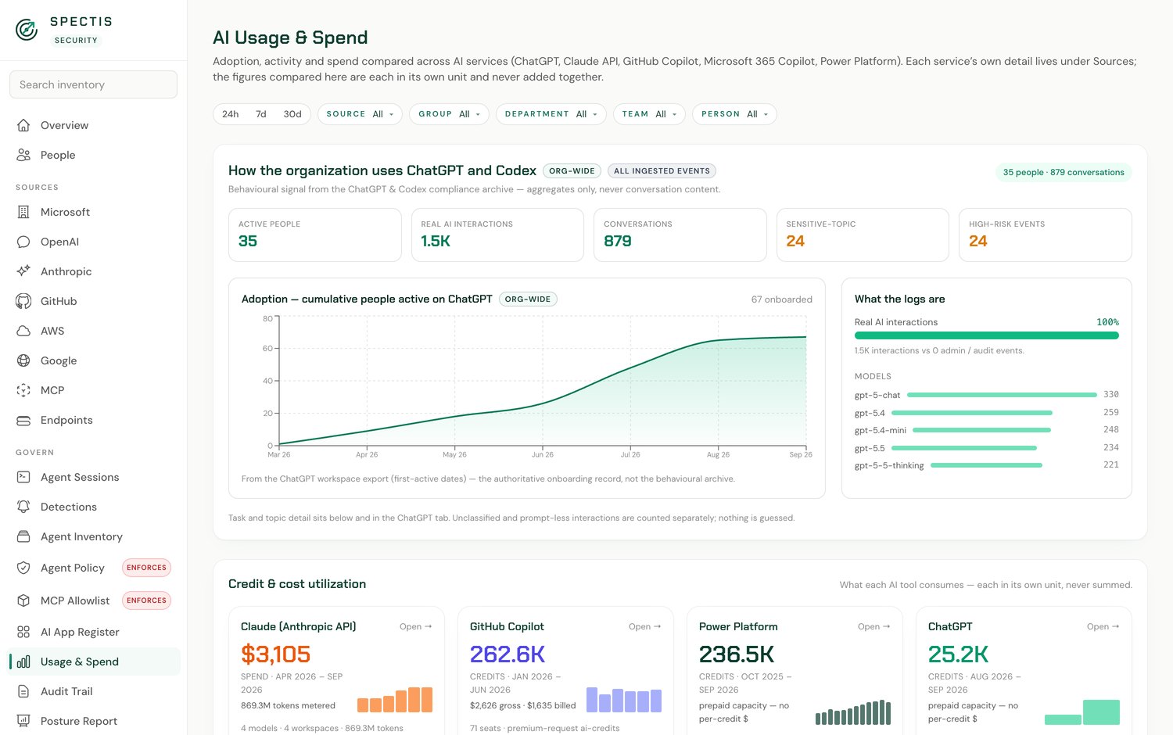Screen dimensions: 1173x735
Task: Click the Anthropic sparkle icon
Action: pos(23,271)
